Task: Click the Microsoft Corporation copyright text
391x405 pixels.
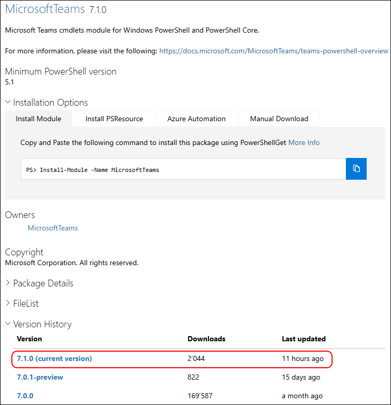Action: point(72,263)
